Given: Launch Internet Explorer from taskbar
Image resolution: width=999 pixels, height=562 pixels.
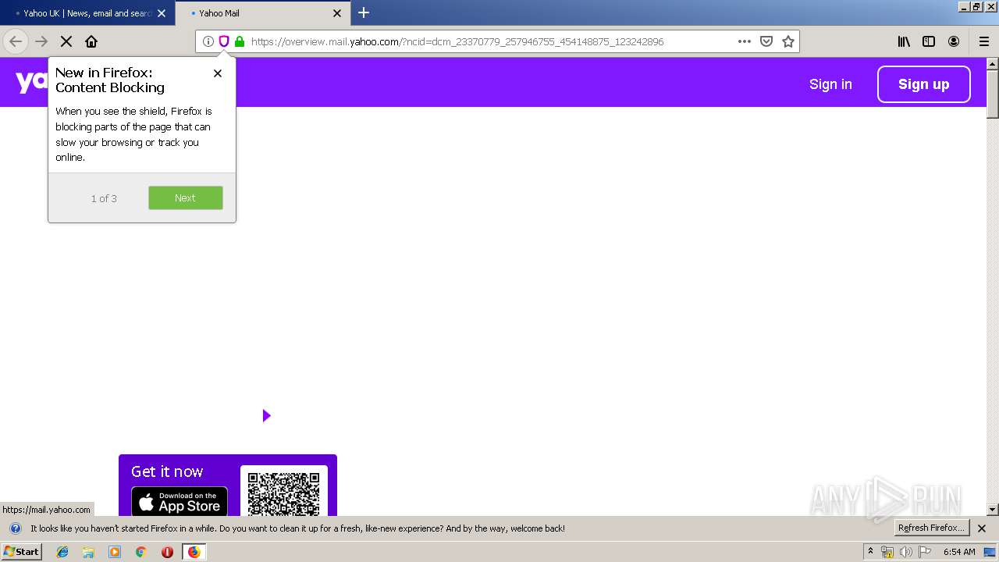Looking at the screenshot, I should tap(62, 552).
